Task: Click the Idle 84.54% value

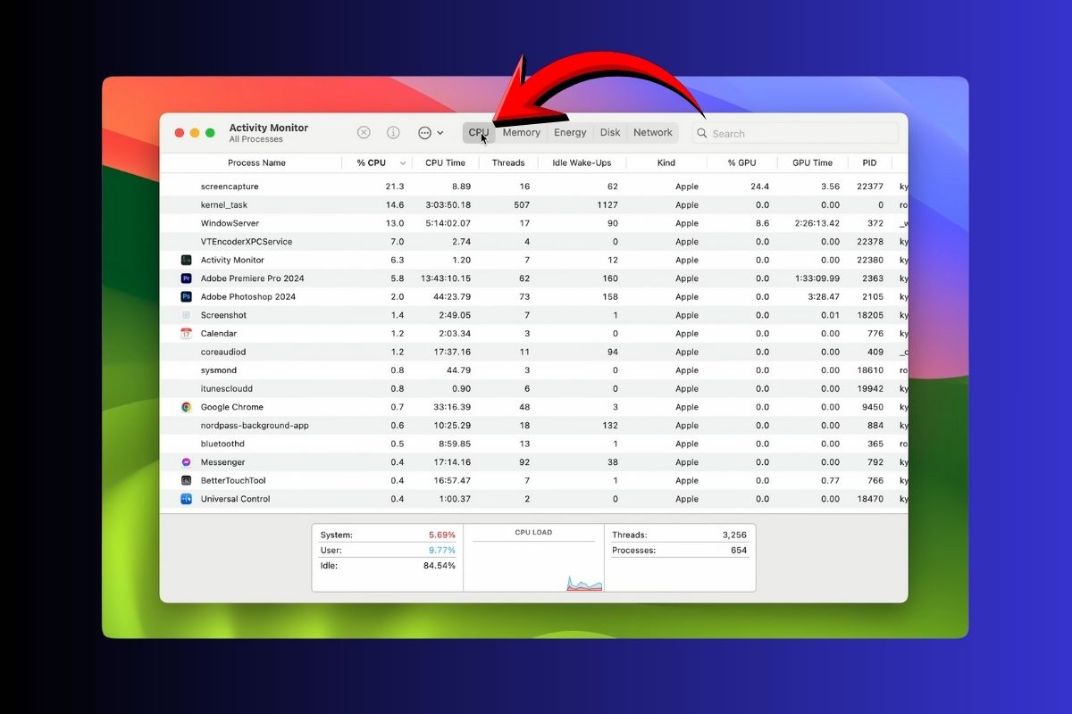Action: click(x=440, y=566)
